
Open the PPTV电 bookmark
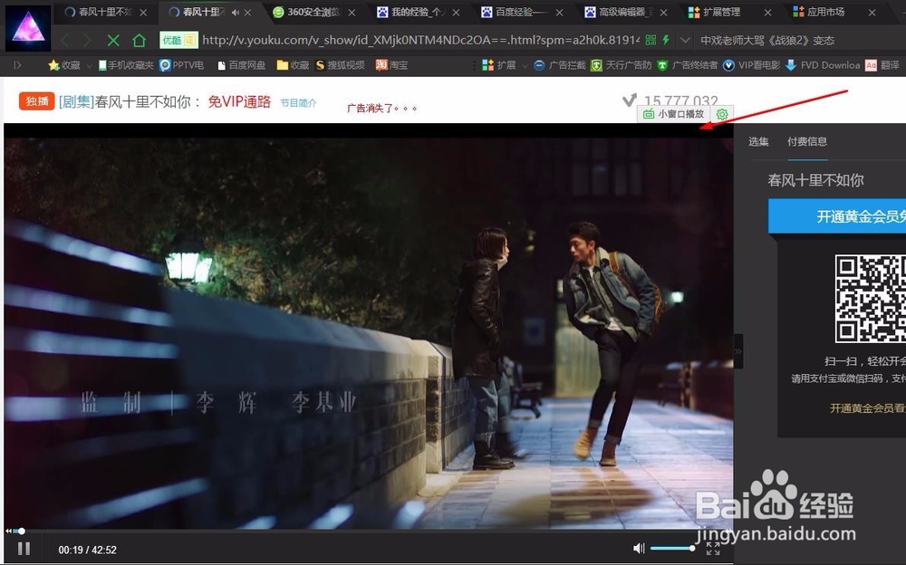tap(181, 65)
